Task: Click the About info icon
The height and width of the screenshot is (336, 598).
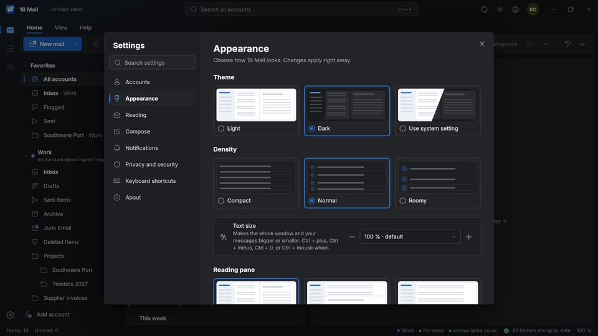Action: [x=116, y=197]
